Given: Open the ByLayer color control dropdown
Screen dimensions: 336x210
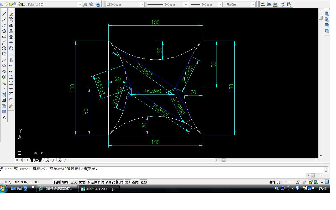Looking at the screenshot, I should pyautogui.click(x=143, y=4).
